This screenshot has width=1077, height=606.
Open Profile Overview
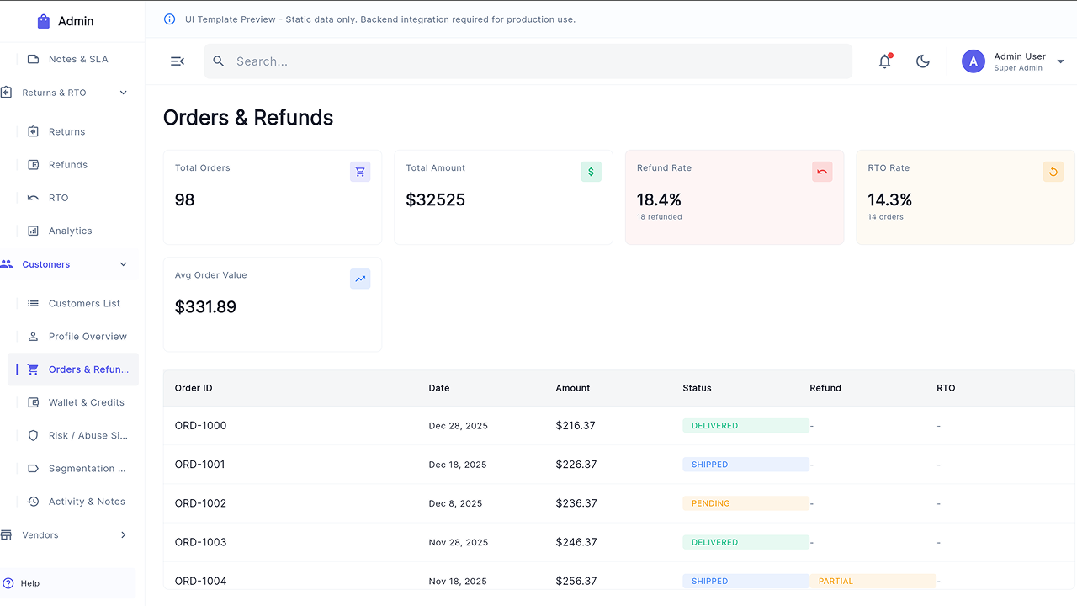pos(73,337)
